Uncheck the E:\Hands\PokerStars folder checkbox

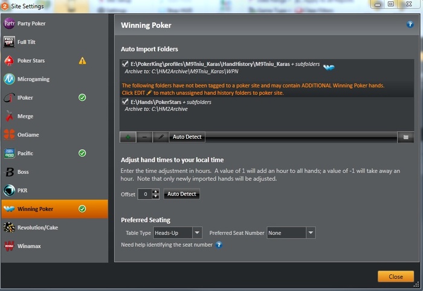[125, 101]
